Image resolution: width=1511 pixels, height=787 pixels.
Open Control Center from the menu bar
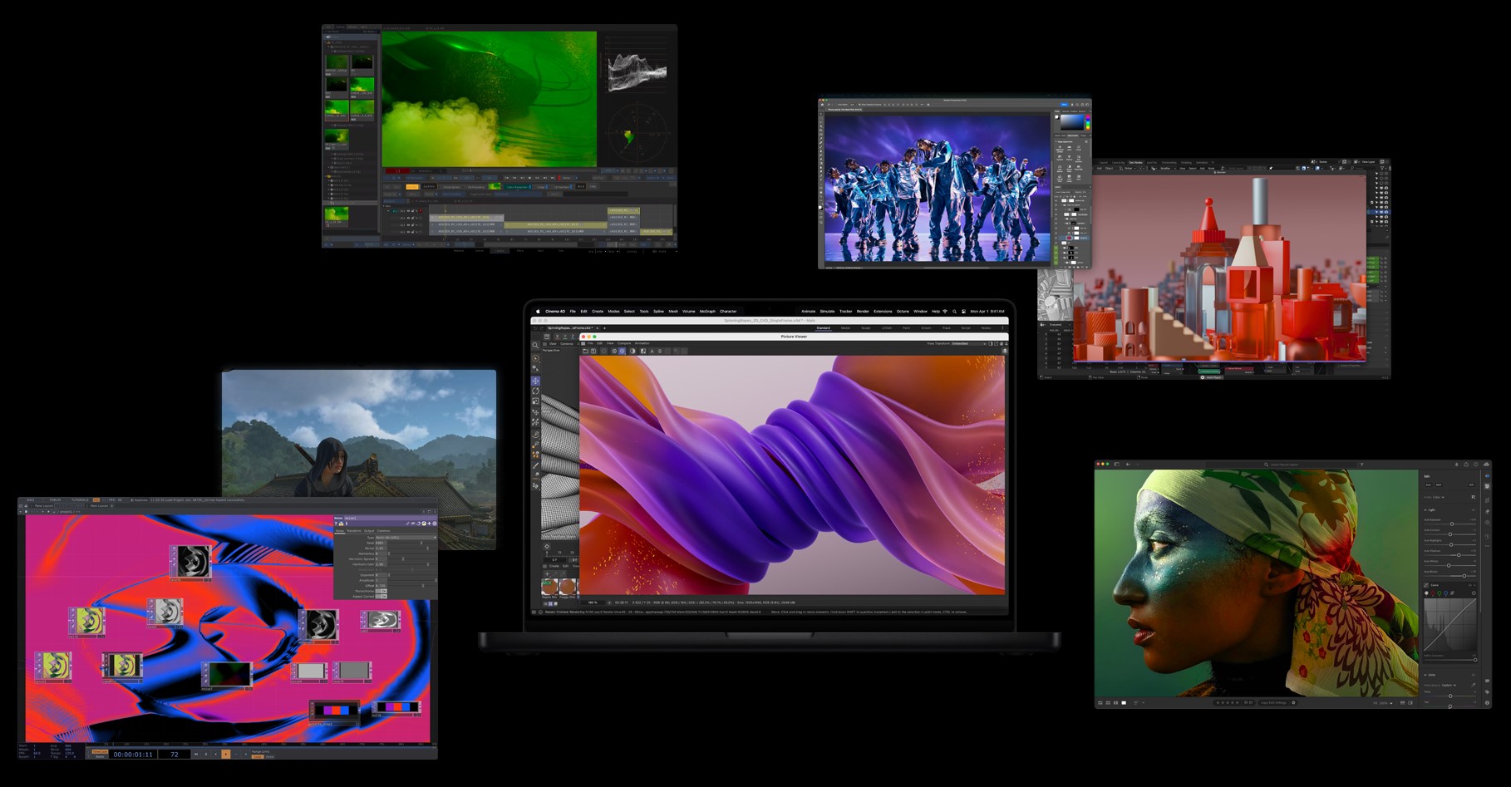[963, 311]
